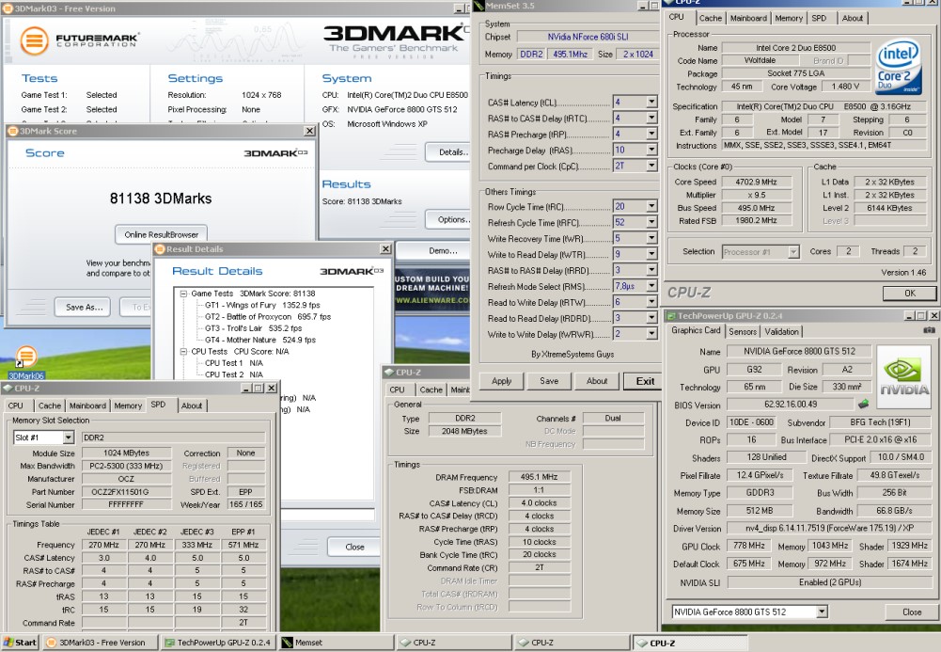The height and width of the screenshot is (652, 941).
Task: Click Close button in Result Details
Action: click(354, 547)
